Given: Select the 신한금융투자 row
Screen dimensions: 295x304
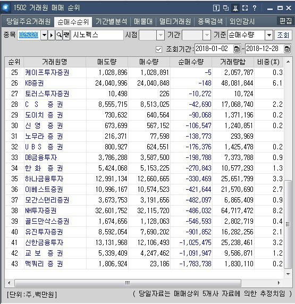Looking at the screenshot, I should click(x=144, y=242).
